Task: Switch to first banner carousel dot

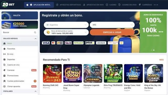Action: coord(152,50)
